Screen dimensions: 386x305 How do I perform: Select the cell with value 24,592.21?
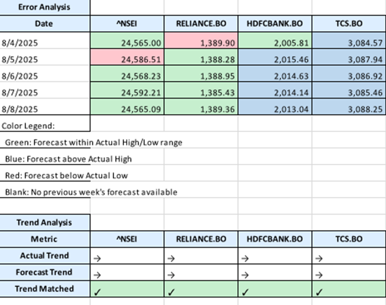click(127, 90)
